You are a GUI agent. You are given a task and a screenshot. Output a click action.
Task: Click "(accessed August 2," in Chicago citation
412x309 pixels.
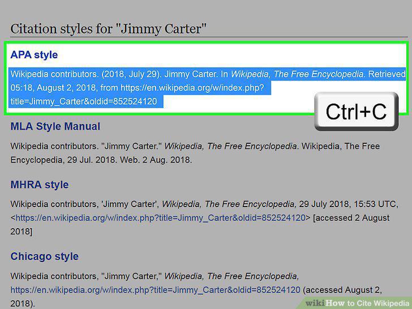coord(342,290)
